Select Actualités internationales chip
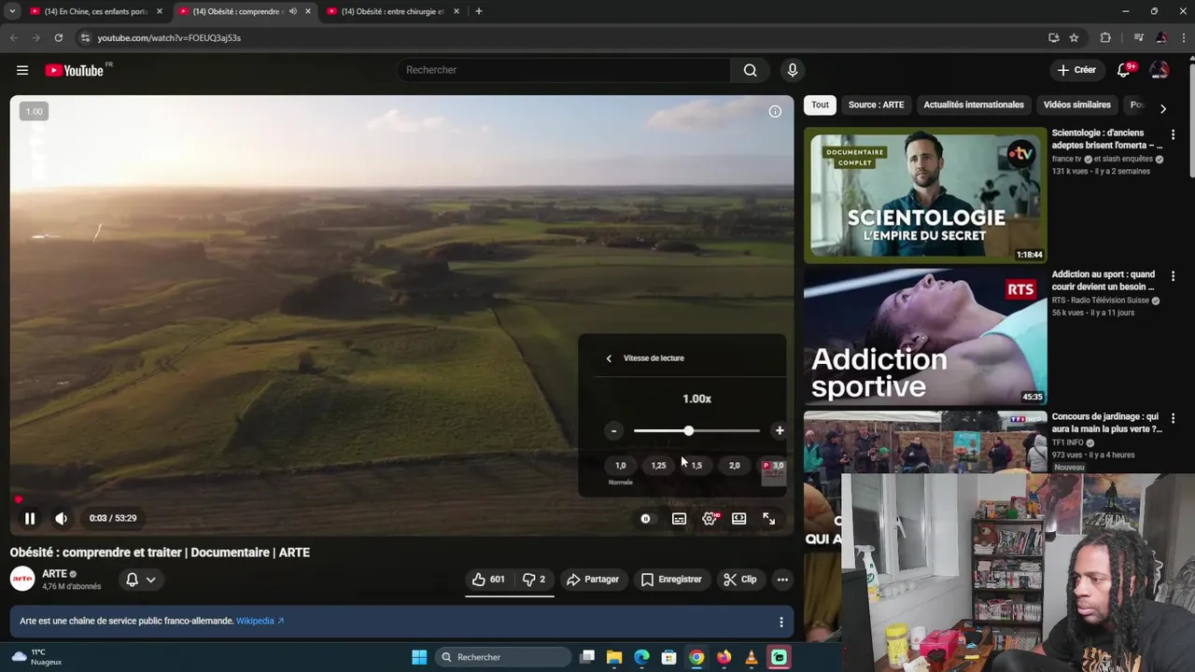1195x672 pixels. point(974,105)
